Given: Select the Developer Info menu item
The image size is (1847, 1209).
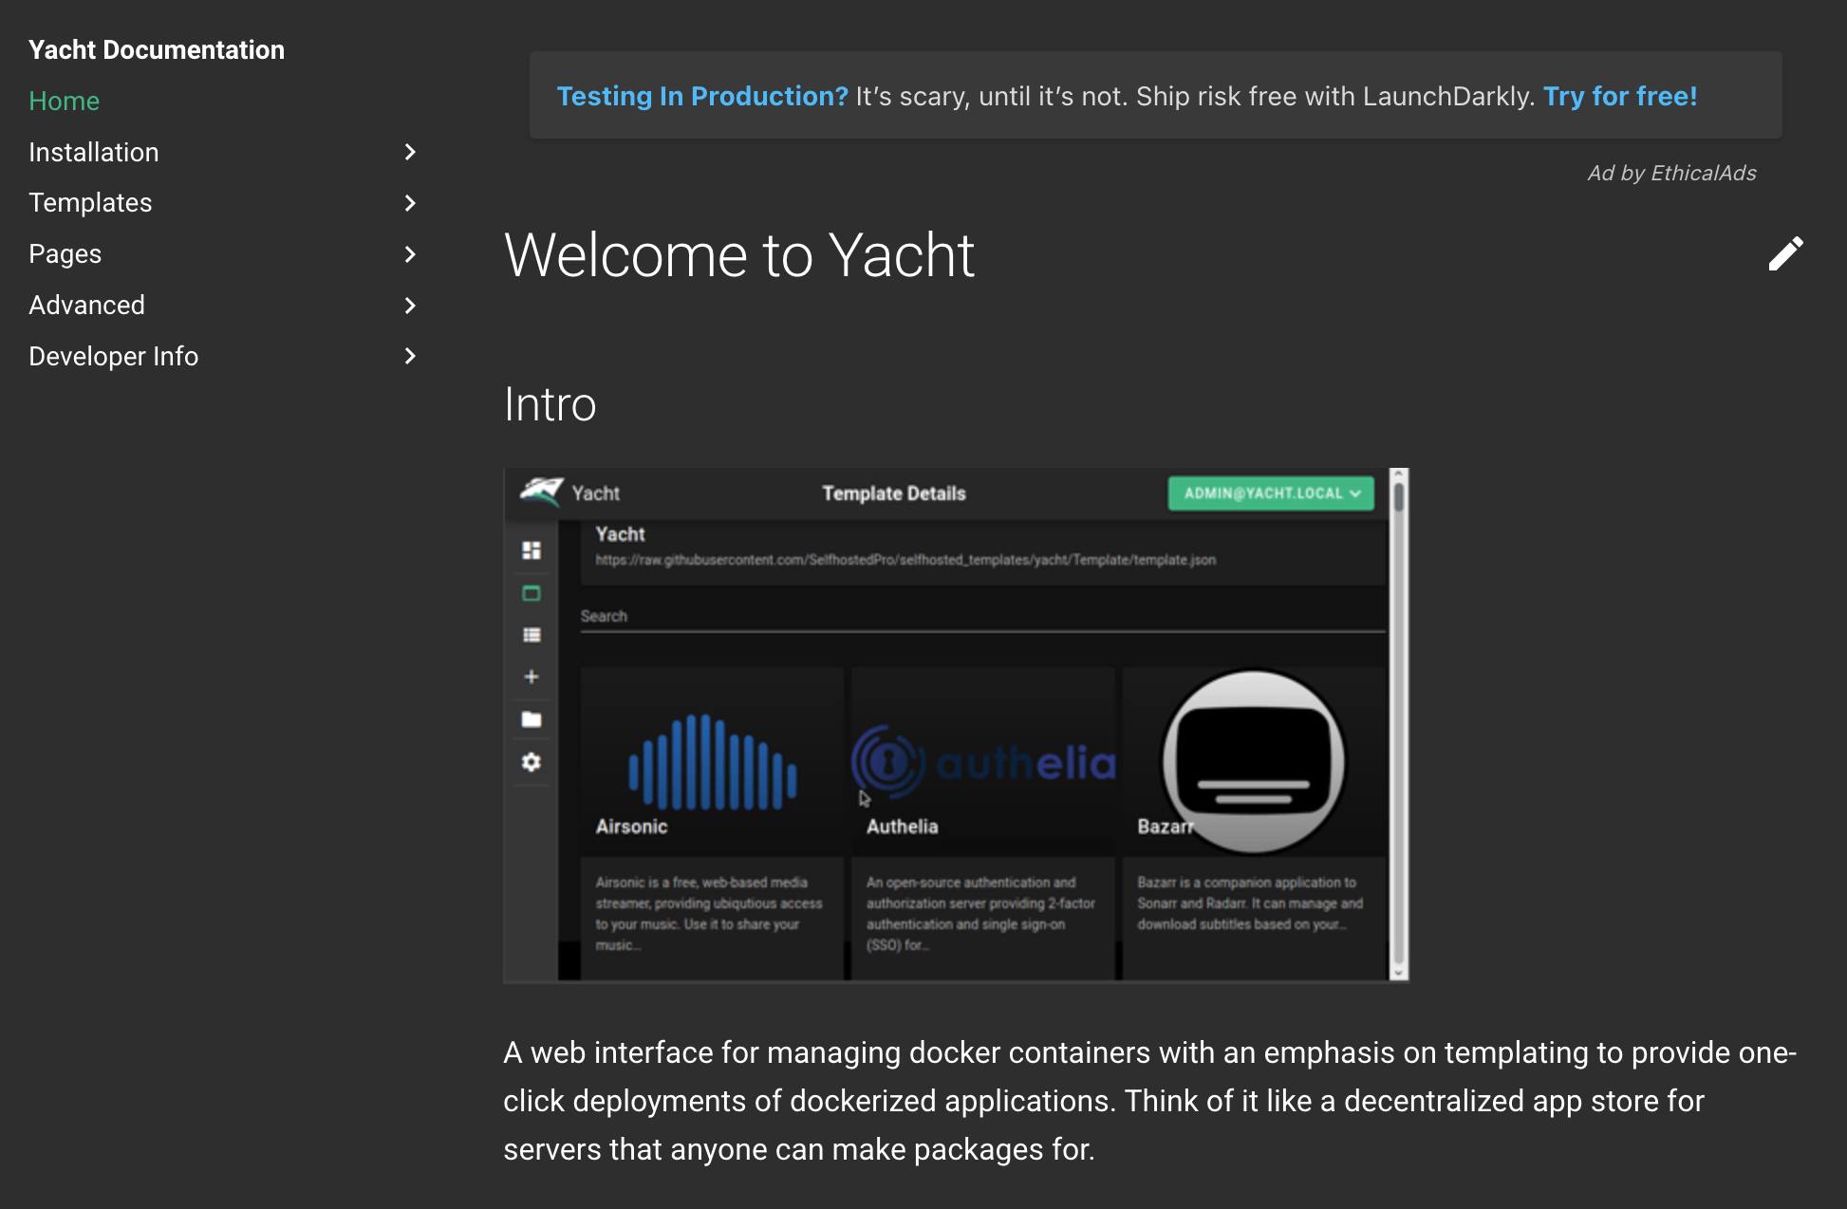Looking at the screenshot, I should [x=113, y=356].
